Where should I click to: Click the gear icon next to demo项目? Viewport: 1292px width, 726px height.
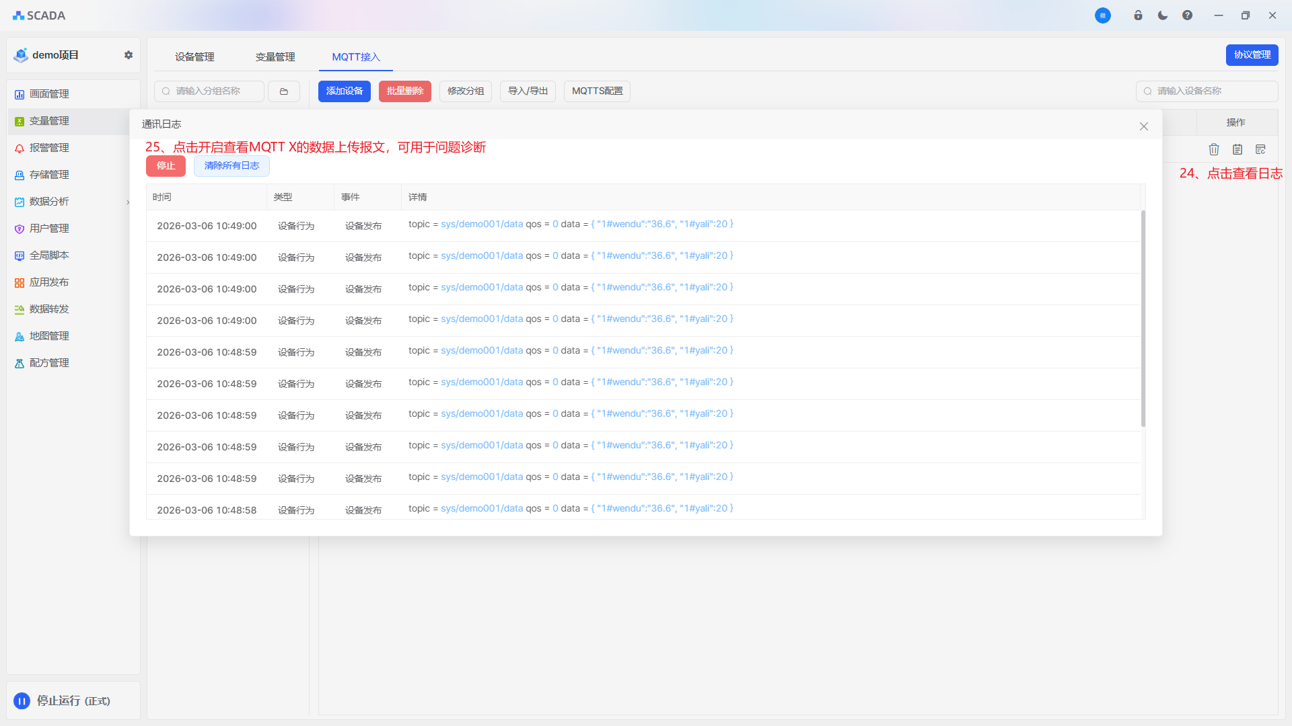(129, 55)
